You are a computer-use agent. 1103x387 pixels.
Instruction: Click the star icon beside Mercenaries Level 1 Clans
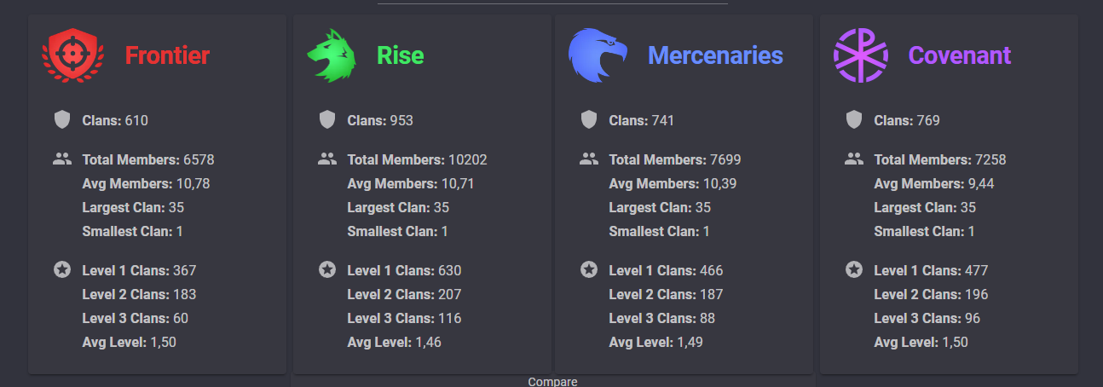coord(588,269)
